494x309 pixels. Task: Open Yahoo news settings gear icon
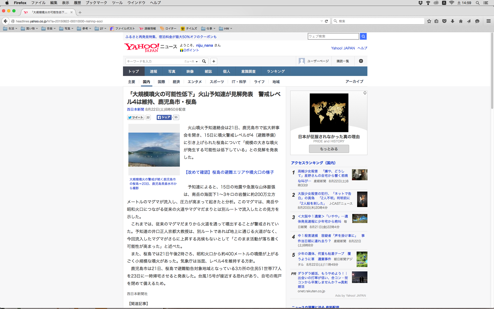tap(361, 61)
